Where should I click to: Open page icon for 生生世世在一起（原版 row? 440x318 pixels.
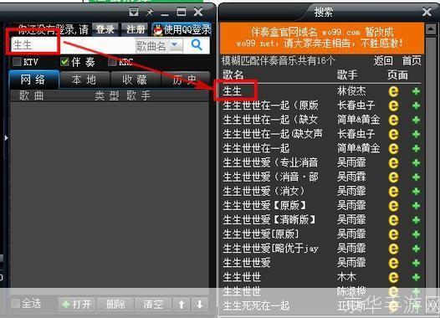(393, 105)
